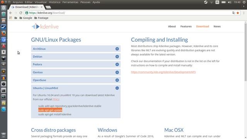This screenshot has height=139, width=247.
Task: Open the Editar menu
Action: (x=29, y=2)
